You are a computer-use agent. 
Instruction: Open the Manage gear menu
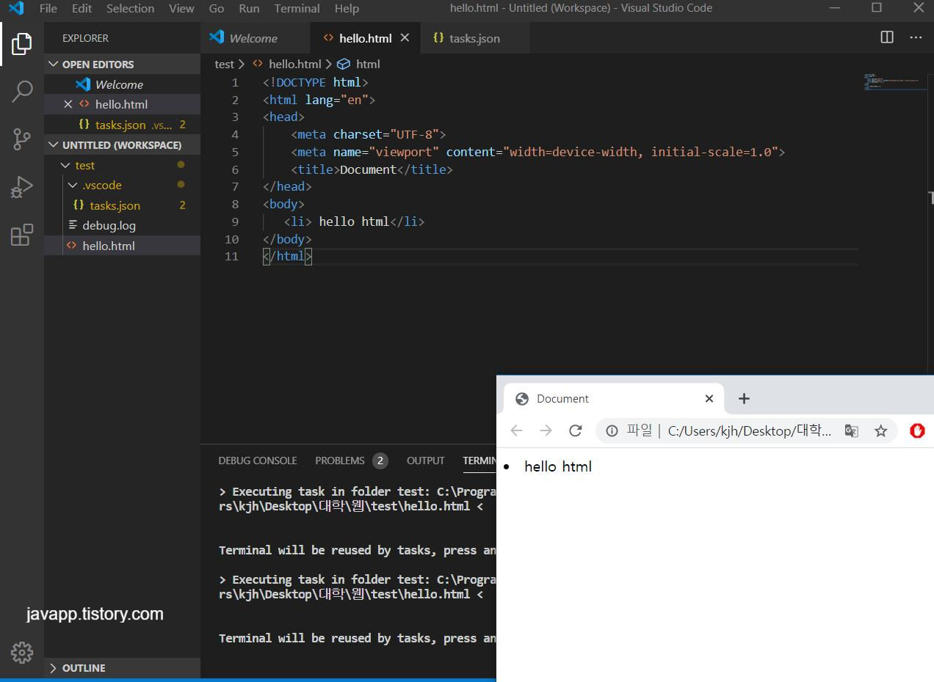22,652
